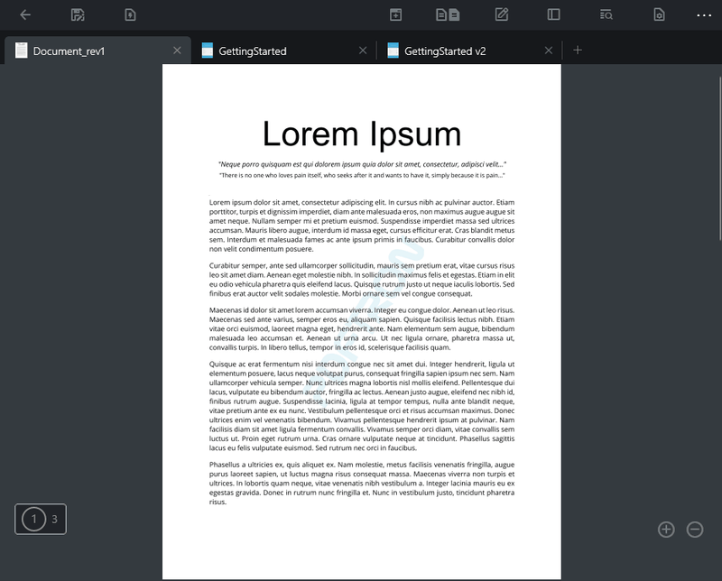This screenshot has height=581, width=722.
Task: Click the paragraph starting "Maecenas id dolor sit amet"
Action: coord(362,328)
